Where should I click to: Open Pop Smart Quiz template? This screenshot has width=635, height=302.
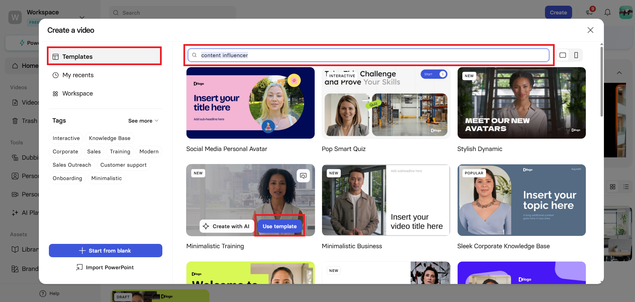coord(386,103)
